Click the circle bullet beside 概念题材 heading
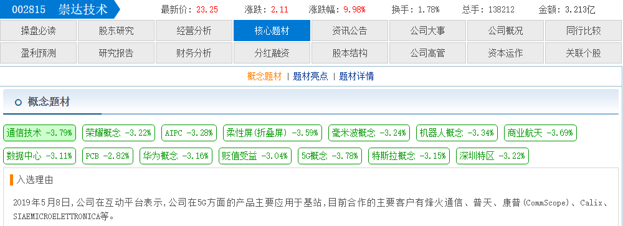The height and width of the screenshot is (226, 623). 18,103
